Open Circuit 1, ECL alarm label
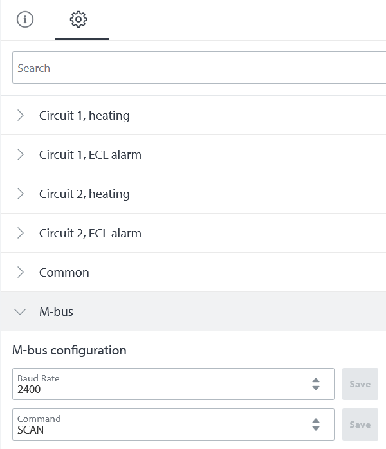This screenshot has width=386, height=449. click(90, 154)
